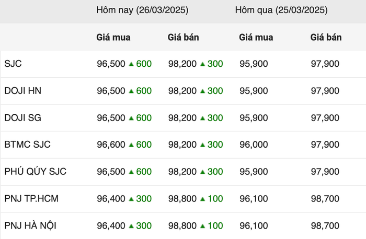Click up arrow in PHÚ QÚY SJC buy price
366x239 pixels.
(x=131, y=172)
